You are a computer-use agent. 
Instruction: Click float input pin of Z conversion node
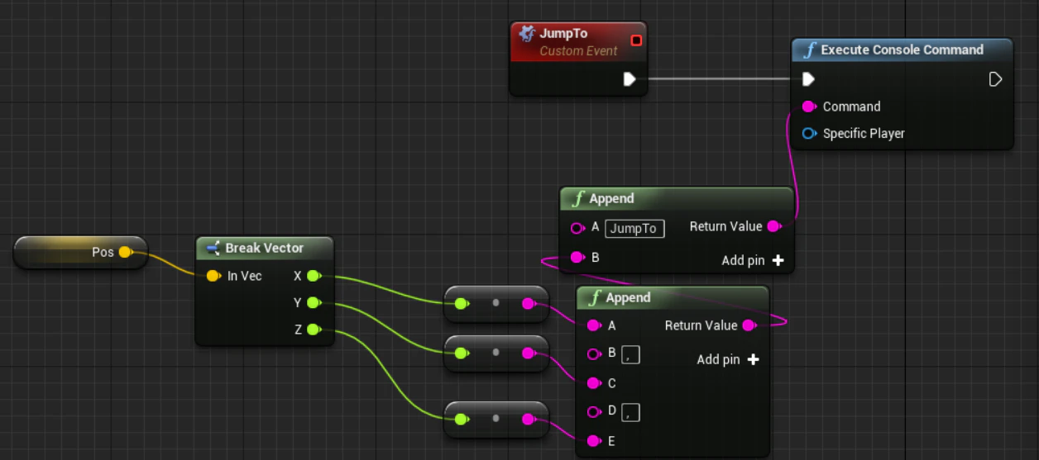pyautogui.click(x=462, y=419)
